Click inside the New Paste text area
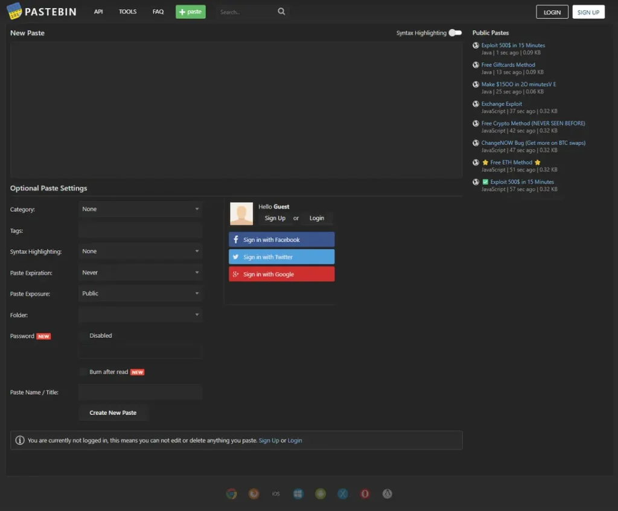This screenshot has width=618, height=511. [x=236, y=110]
